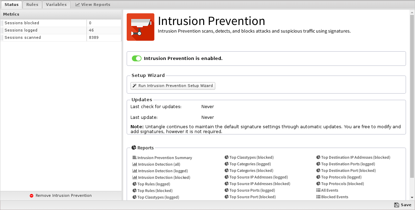
Task: View Top Destination Ports (logged) report
Action: tap(348, 164)
